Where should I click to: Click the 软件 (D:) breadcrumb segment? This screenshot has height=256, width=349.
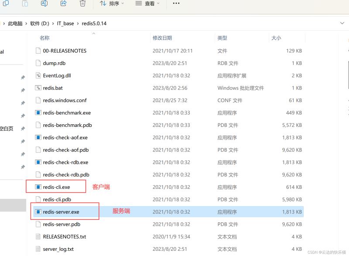pyautogui.click(x=41, y=24)
